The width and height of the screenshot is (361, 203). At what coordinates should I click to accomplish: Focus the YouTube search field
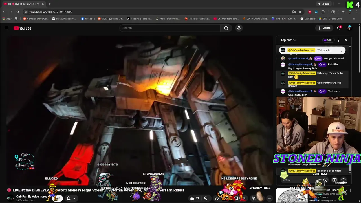coord(170,28)
